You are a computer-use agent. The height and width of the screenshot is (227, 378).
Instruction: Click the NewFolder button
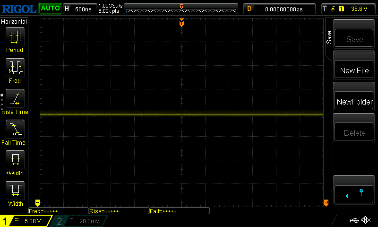click(353, 101)
